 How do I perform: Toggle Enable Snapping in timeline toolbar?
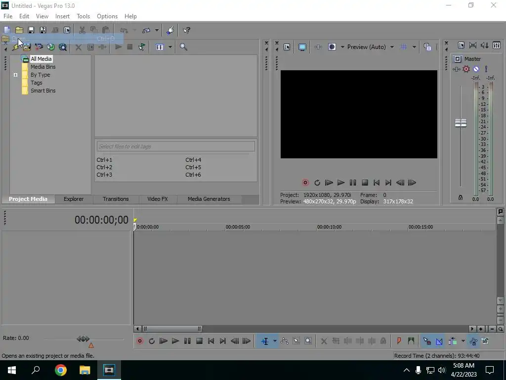[427, 341]
